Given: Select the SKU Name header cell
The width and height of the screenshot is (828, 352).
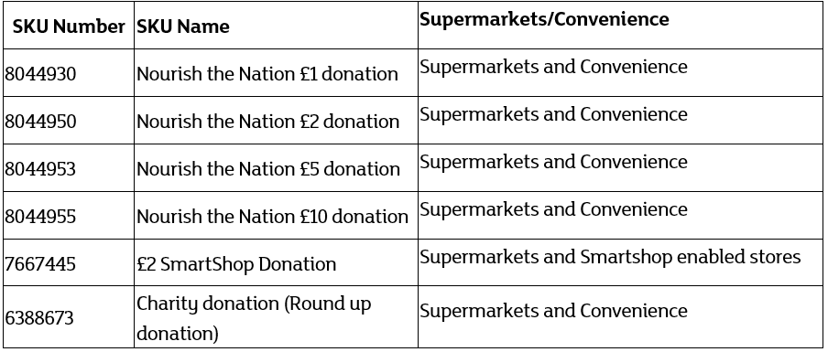Looking at the screenshot, I should 277,26.
